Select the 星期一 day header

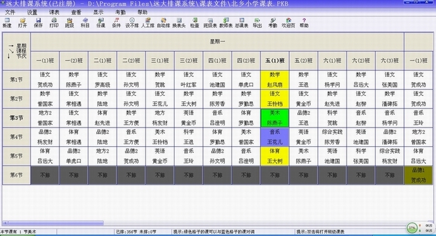point(217,42)
